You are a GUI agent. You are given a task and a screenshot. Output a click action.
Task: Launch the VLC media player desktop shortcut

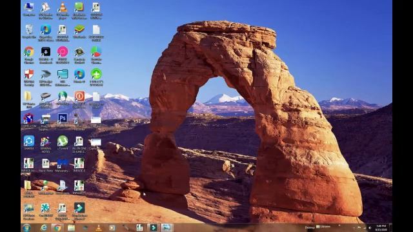(x=63, y=11)
